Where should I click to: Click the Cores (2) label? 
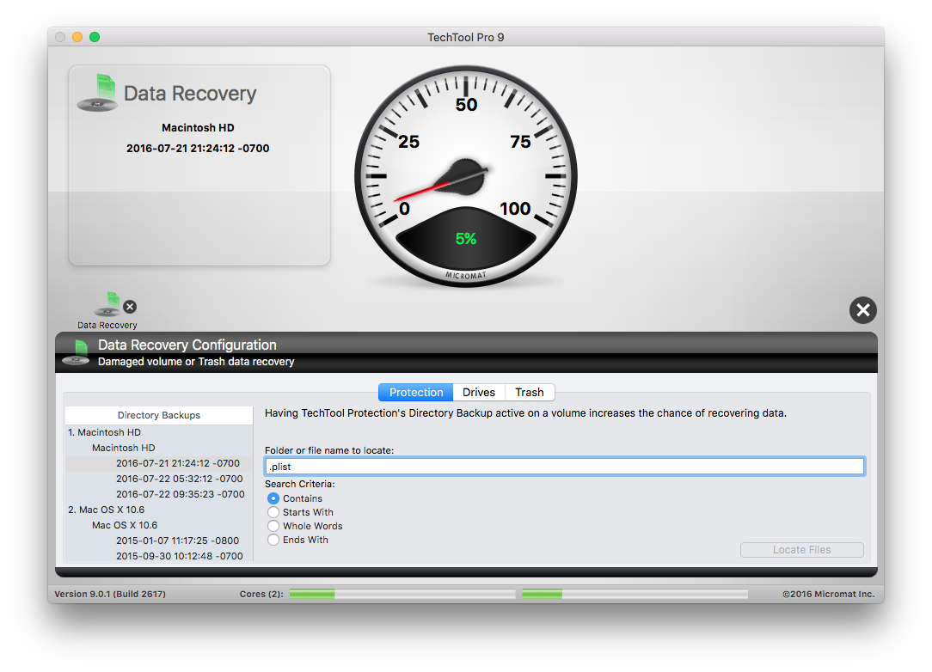click(261, 594)
